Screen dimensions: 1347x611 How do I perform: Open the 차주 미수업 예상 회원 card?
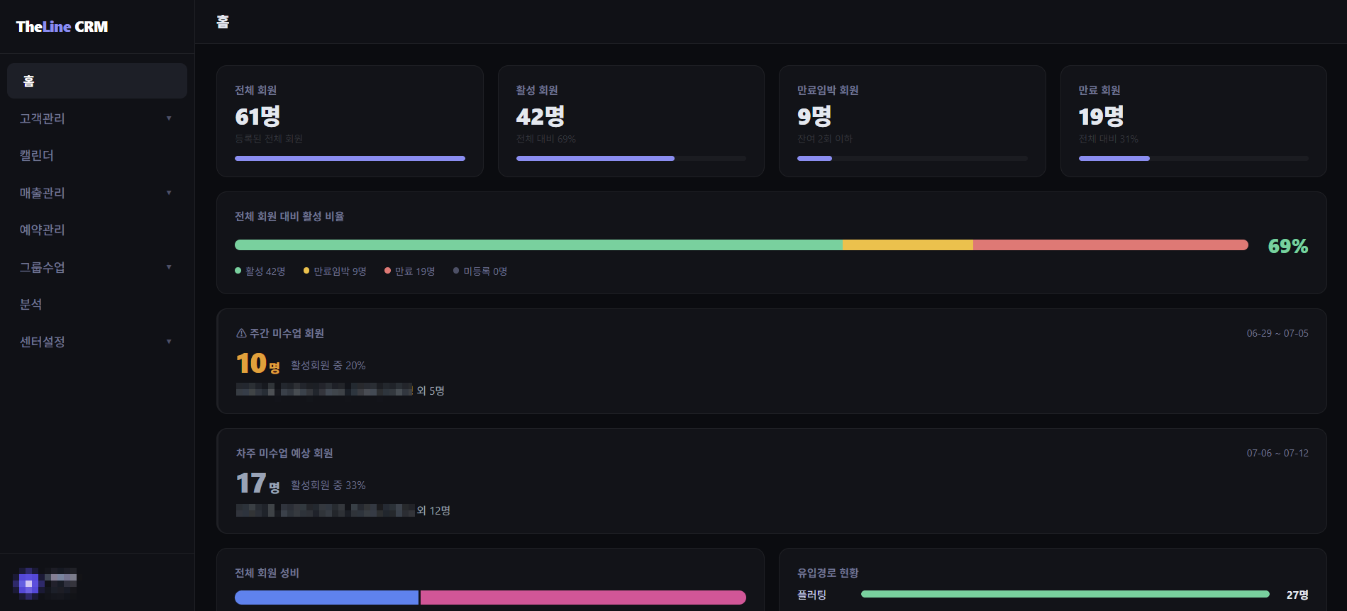pos(772,481)
